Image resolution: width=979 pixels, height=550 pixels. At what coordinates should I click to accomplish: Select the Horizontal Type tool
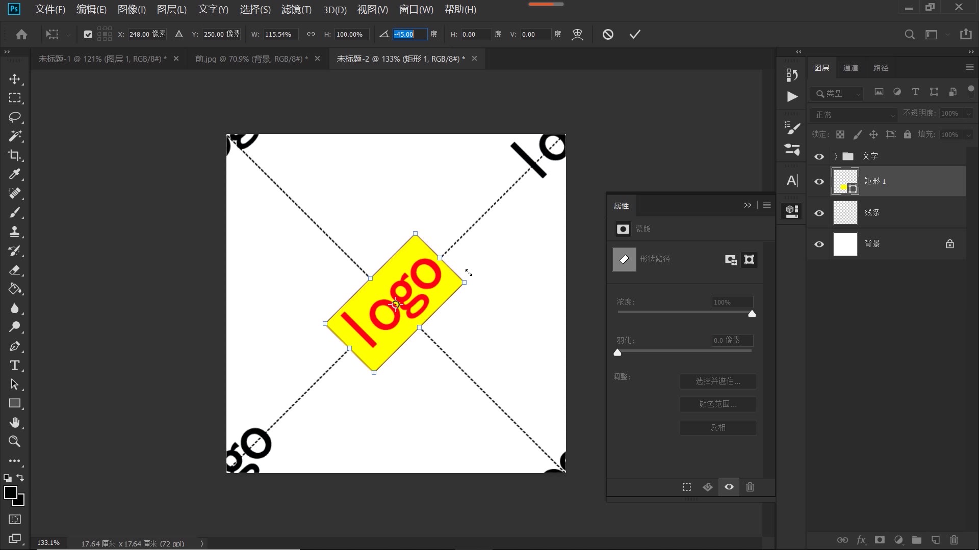(15, 365)
